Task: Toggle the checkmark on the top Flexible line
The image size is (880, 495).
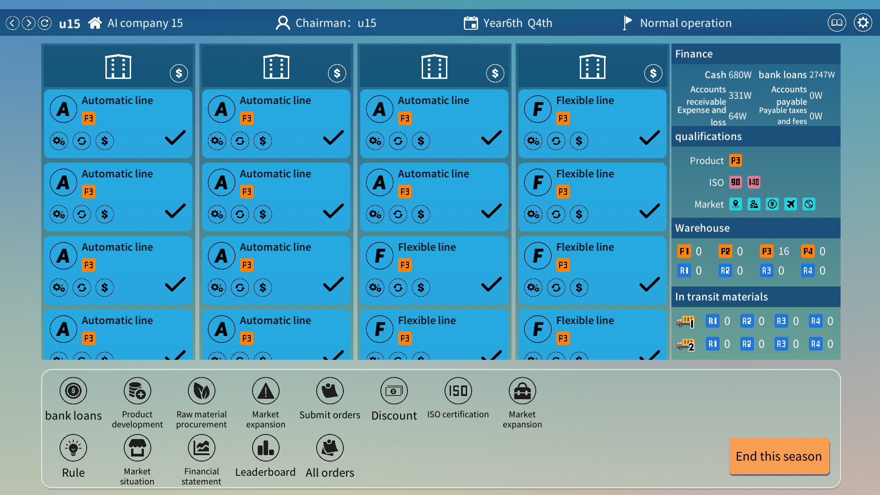Action: [x=649, y=138]
